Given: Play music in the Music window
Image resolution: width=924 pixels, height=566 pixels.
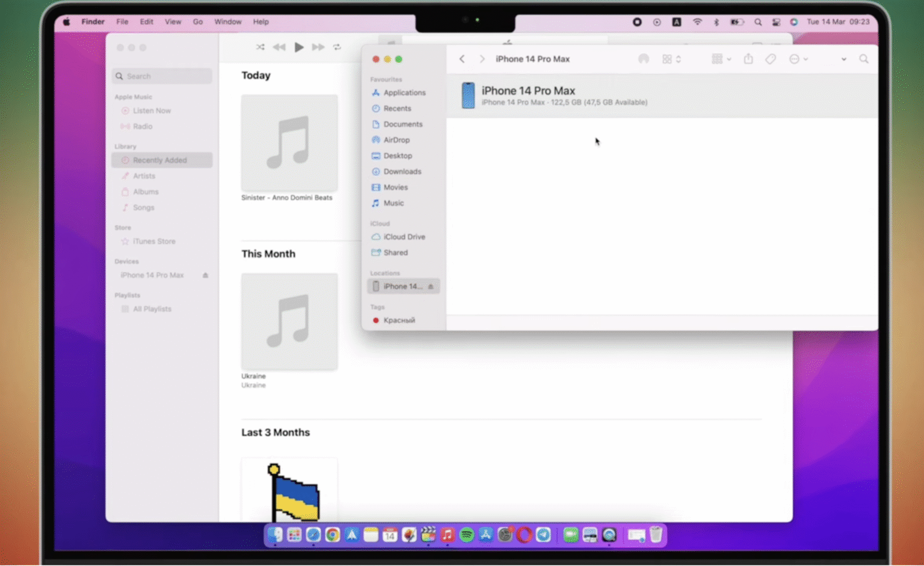Looking at the screenshot, I should (x=298, y=47).
